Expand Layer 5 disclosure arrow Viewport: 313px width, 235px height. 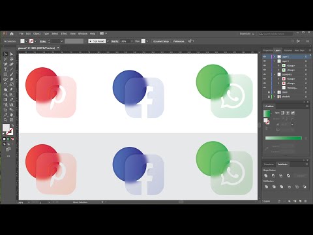pyautogui.click(x=275, y=57)
